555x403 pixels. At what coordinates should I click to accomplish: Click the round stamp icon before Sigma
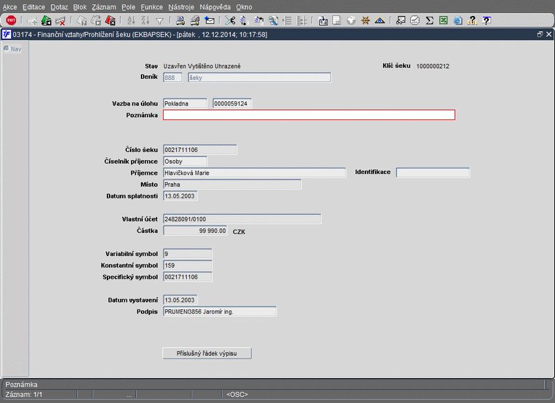pyautogui.click(x=415, y=21)
